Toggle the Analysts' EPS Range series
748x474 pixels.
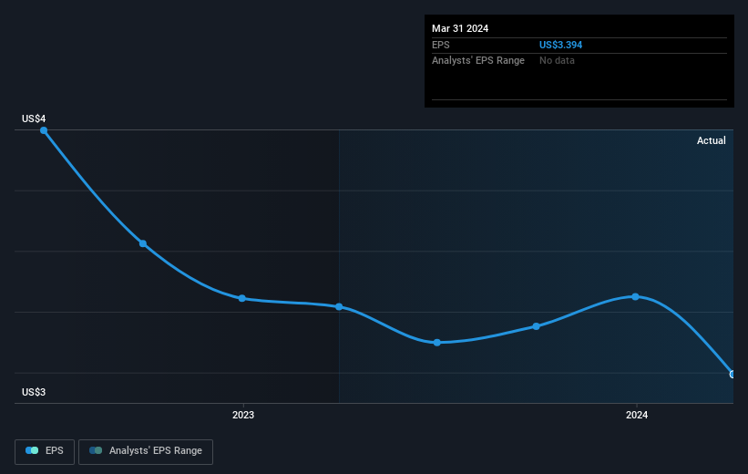point(146,451)
